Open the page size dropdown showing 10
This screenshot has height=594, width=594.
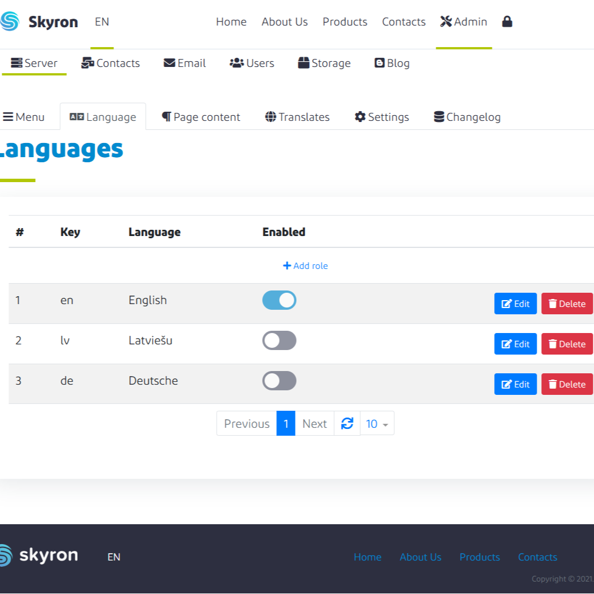[377, 423]
